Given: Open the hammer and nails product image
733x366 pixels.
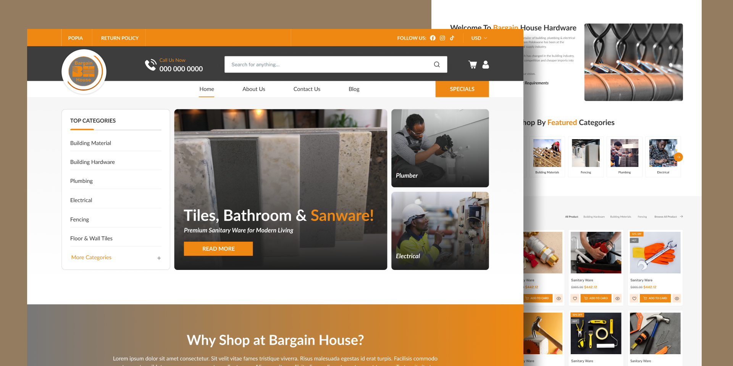Looking at the screenshot, I should 655,334.
